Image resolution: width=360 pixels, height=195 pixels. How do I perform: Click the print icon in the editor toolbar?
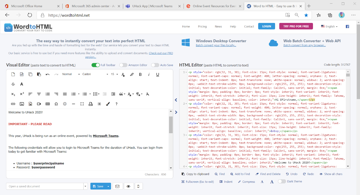[91, 104]
